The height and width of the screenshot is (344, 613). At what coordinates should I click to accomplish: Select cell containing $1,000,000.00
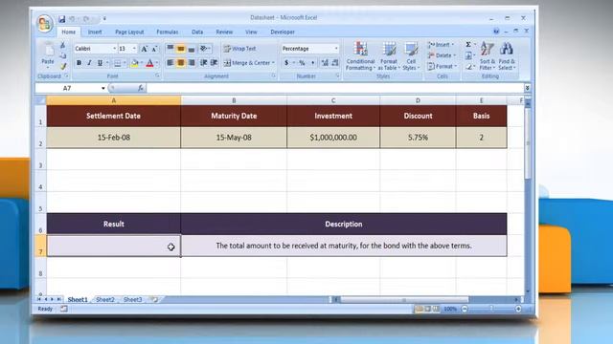333,138
